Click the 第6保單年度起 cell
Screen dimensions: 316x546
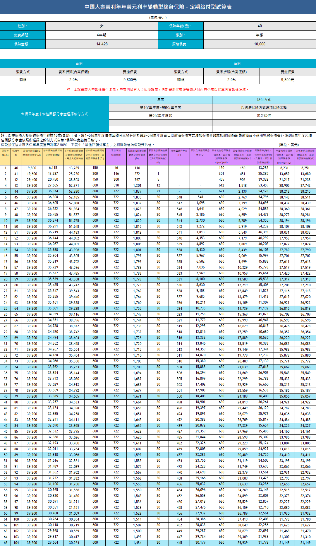161,116
